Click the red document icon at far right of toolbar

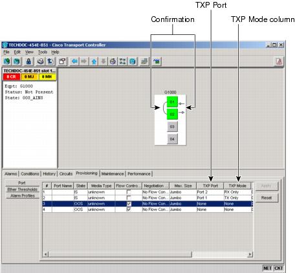tap(279, 61)
